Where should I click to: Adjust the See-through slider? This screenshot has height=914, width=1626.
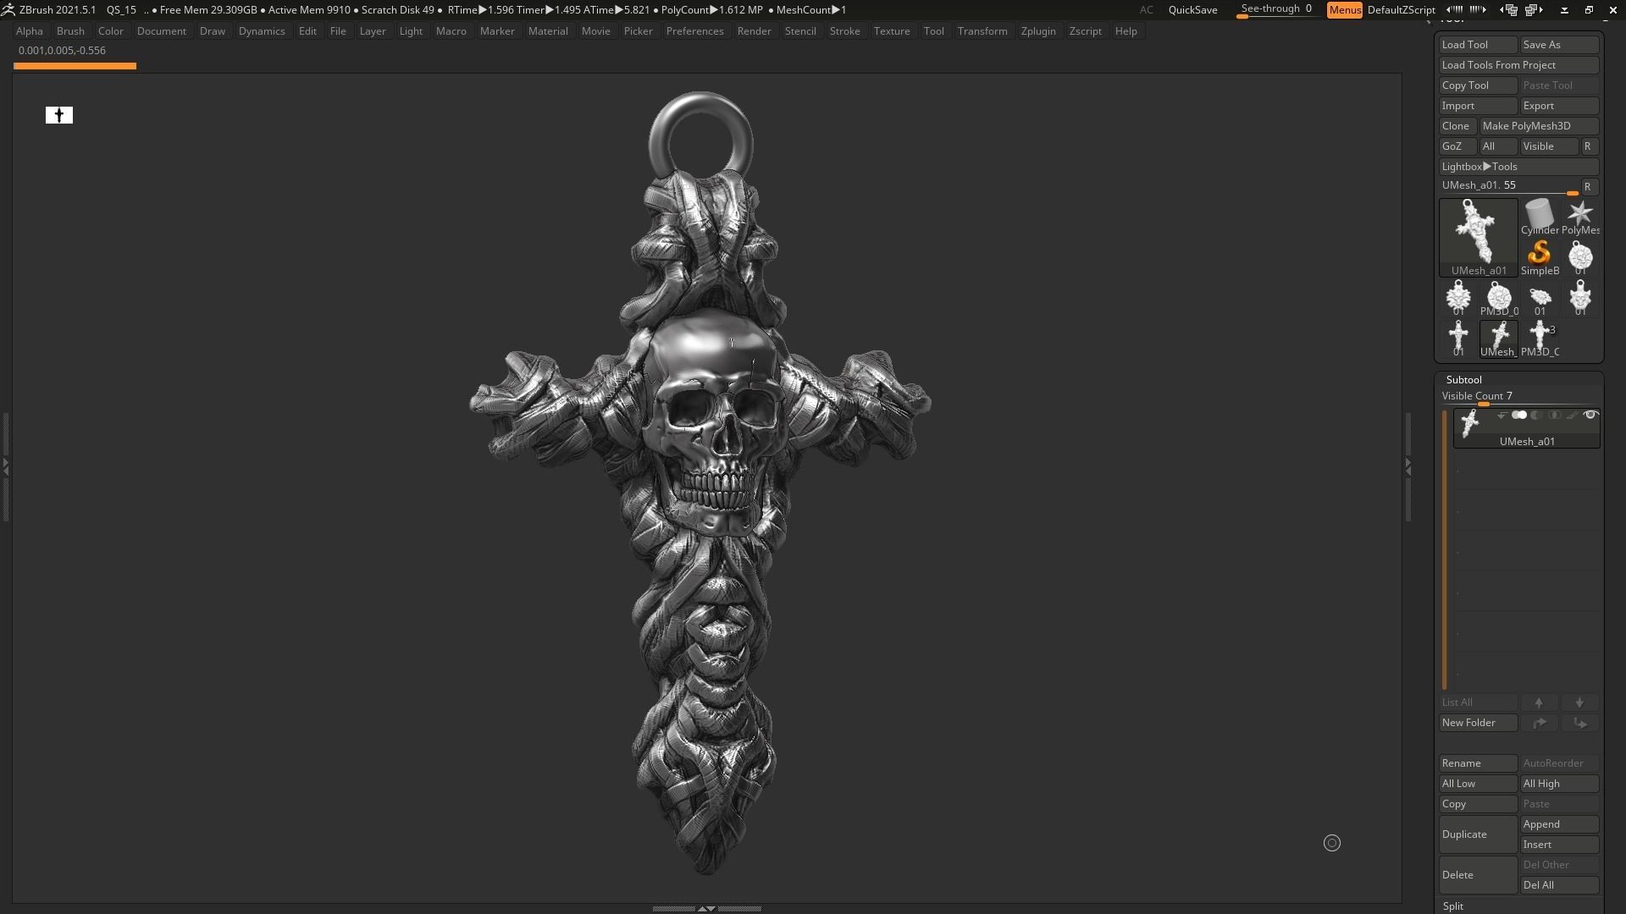pyautogui.click(x=1276, y=9)
